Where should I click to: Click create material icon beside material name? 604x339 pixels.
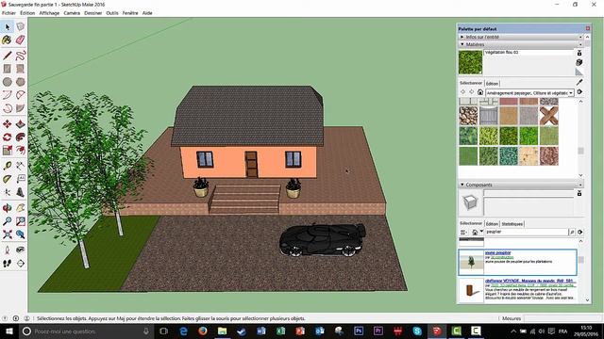click(x=579, y=62)
